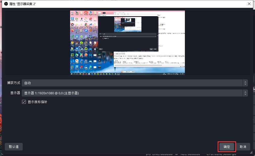This screenshot has height=156, width=255.
Task: Expand display list via 显示器 combo arrow
Action: point(245,93)
